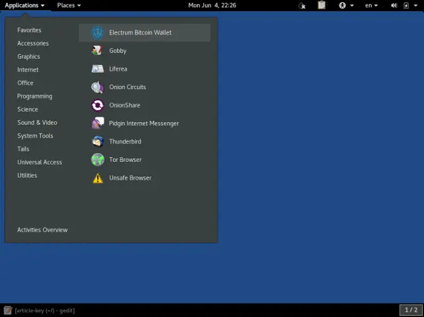Viewport: 424px width, 317px height.
Task: Expand the accessibility menu arrow
Action: coord(352,5)
